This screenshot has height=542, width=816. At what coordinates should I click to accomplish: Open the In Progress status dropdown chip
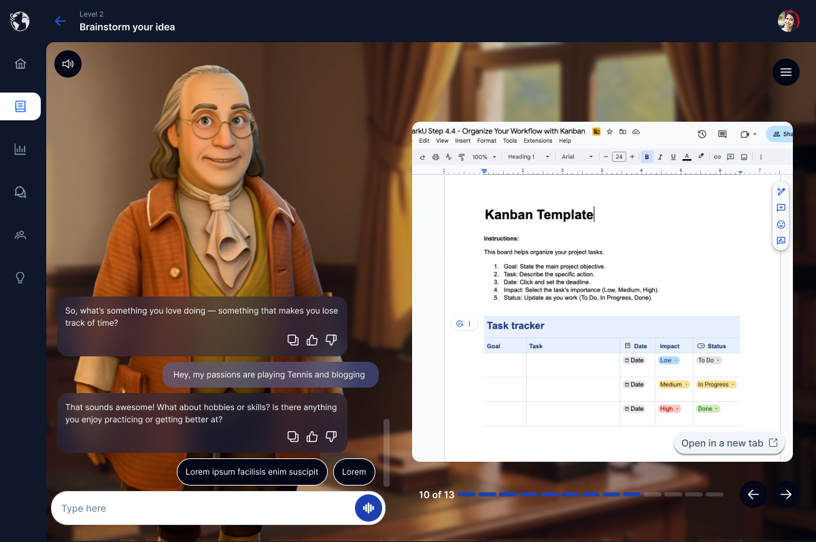click(717, 385)
